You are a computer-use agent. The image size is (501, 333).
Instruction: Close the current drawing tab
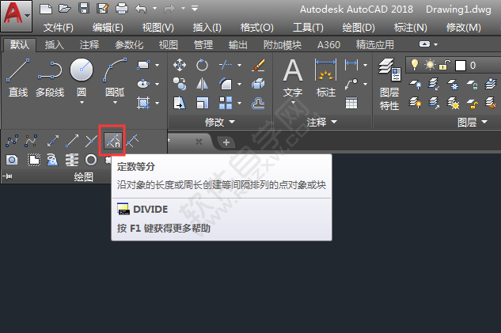199,142
